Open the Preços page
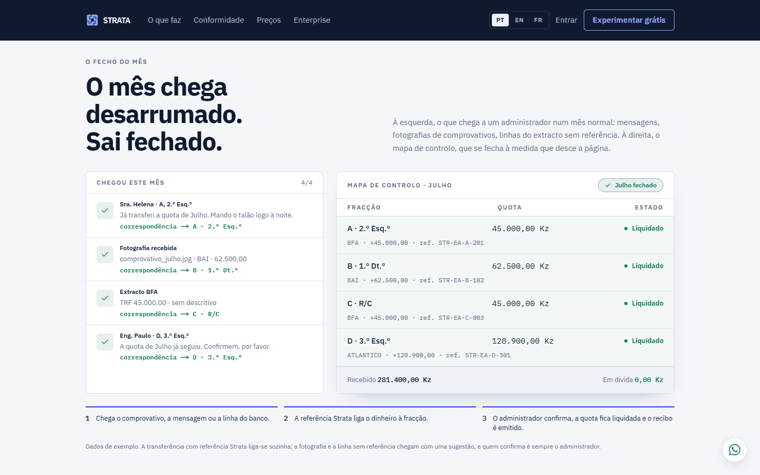760x475 pixels. tap(269, 20)
